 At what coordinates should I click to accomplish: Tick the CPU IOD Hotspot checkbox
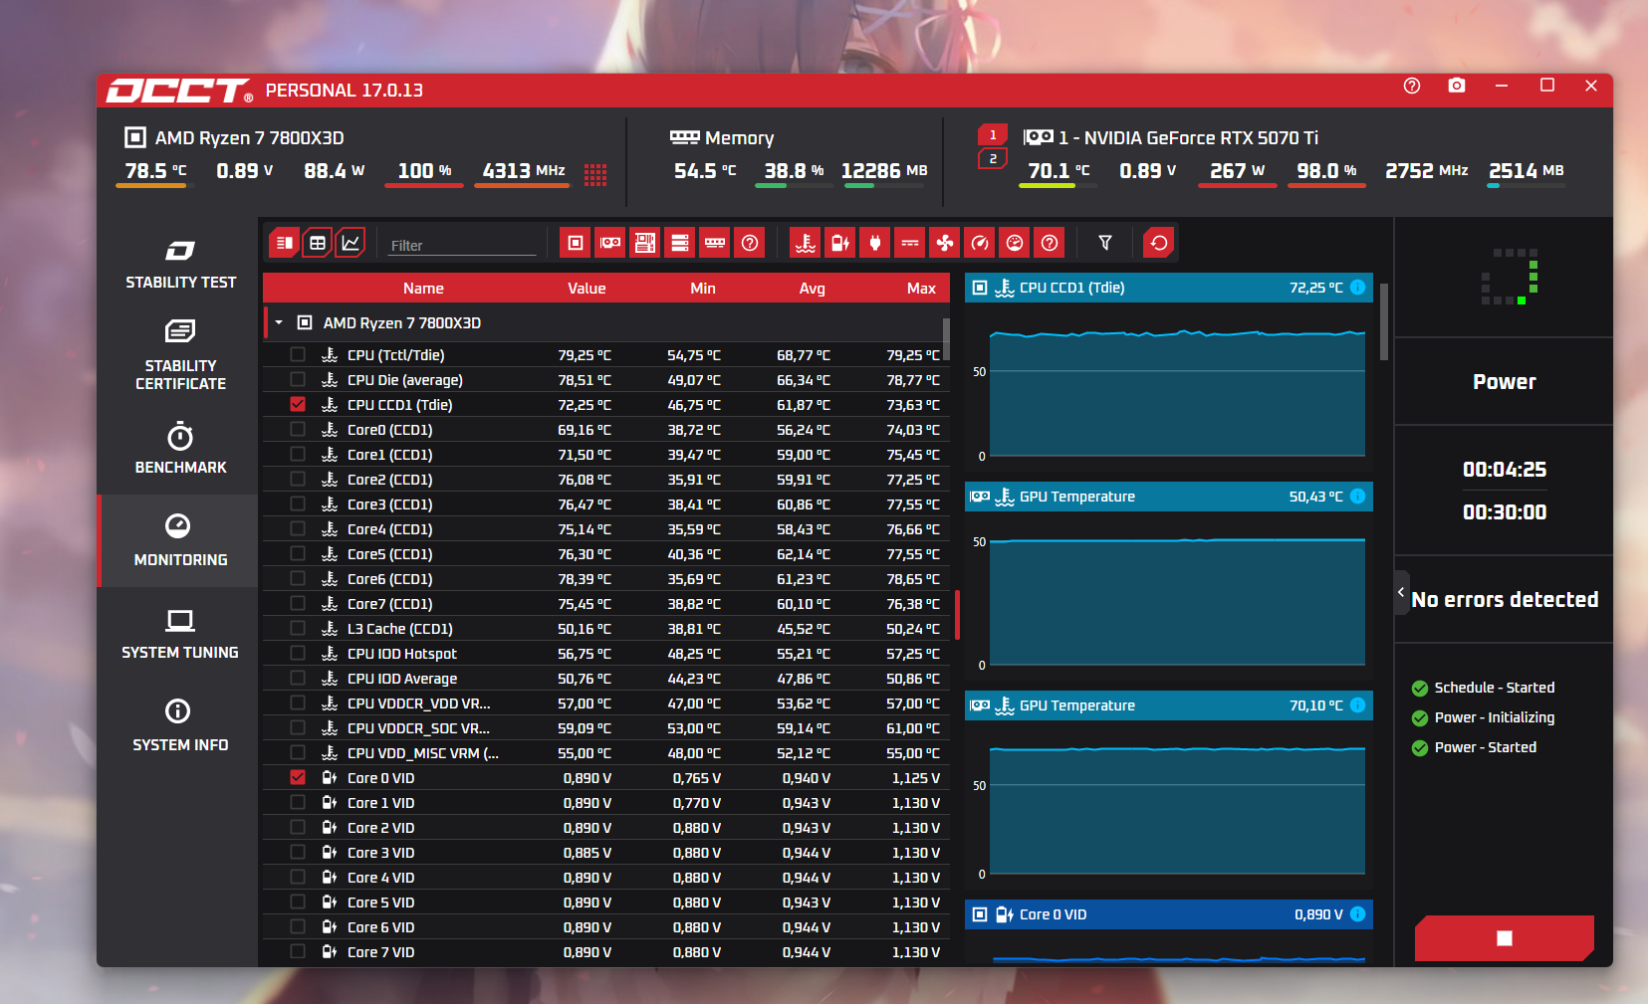tap(298, 653)
